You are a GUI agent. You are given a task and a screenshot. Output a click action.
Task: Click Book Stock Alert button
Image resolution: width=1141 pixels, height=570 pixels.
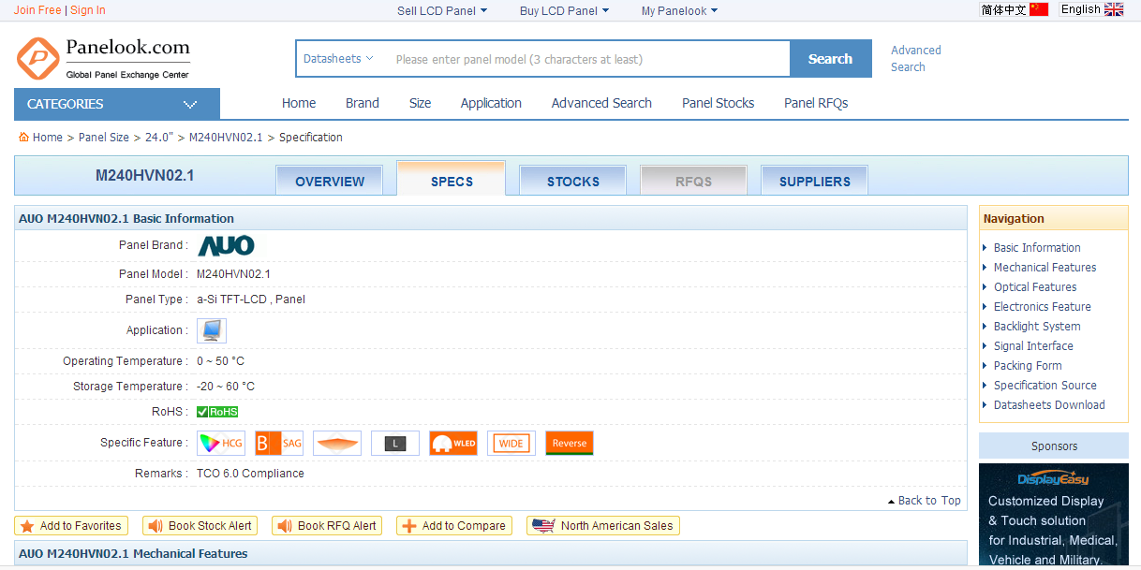click(200, 526)
